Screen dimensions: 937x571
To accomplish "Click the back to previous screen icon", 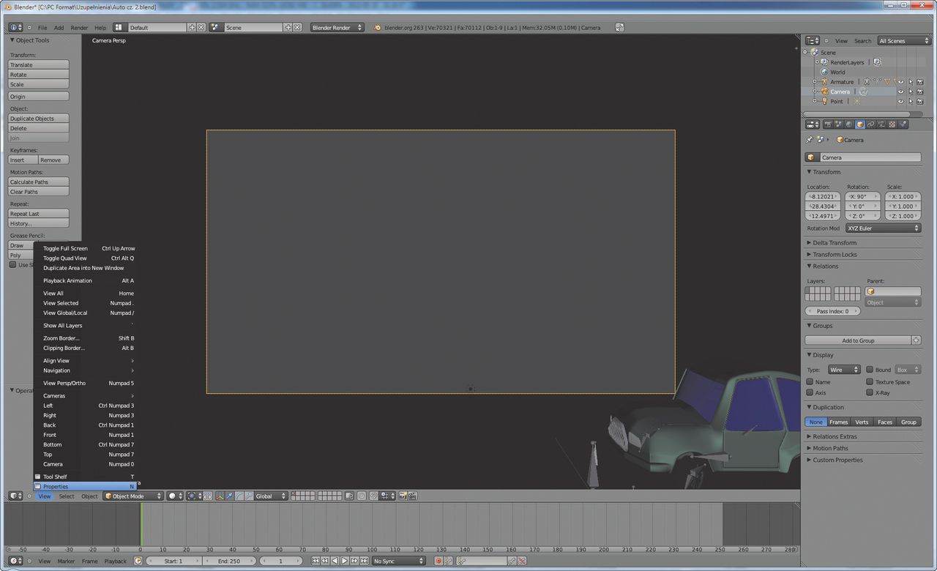I will coord(620,27).
